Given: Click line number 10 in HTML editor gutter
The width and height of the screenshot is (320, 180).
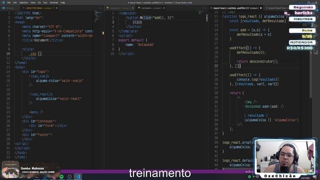Looking at the screenshot, I should pos(8,54).
